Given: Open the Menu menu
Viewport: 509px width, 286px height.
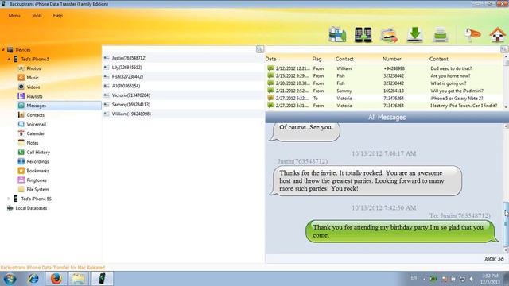Looking at the screenshot, I should coord(14,16).
